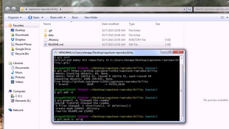The image size is (229, 129).
Task: Click the Music note icon in Libraries
Action: 13,72
